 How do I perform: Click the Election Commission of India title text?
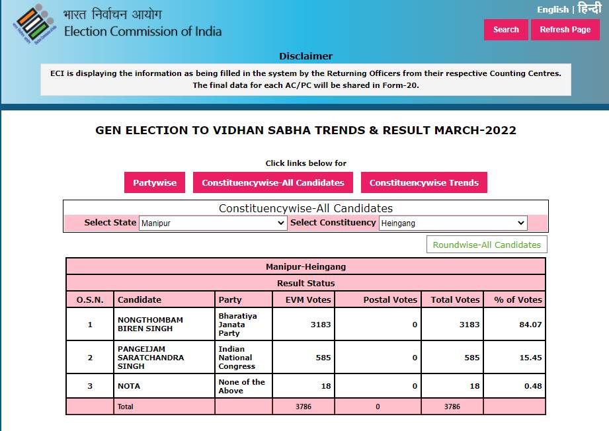click(143, 31)
